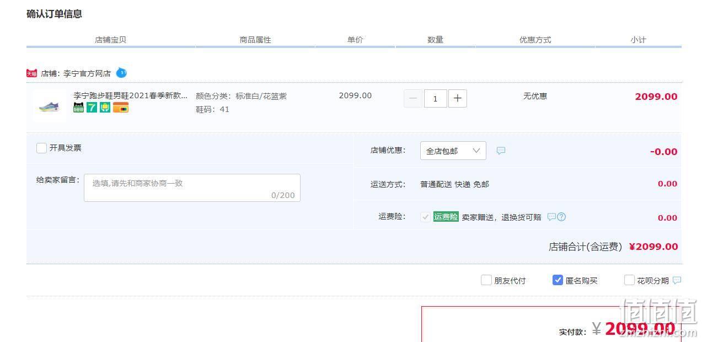This screenshot has width=702, height=342.
Task: Enable the 花呗分期 checkbox
Action: 629,280
